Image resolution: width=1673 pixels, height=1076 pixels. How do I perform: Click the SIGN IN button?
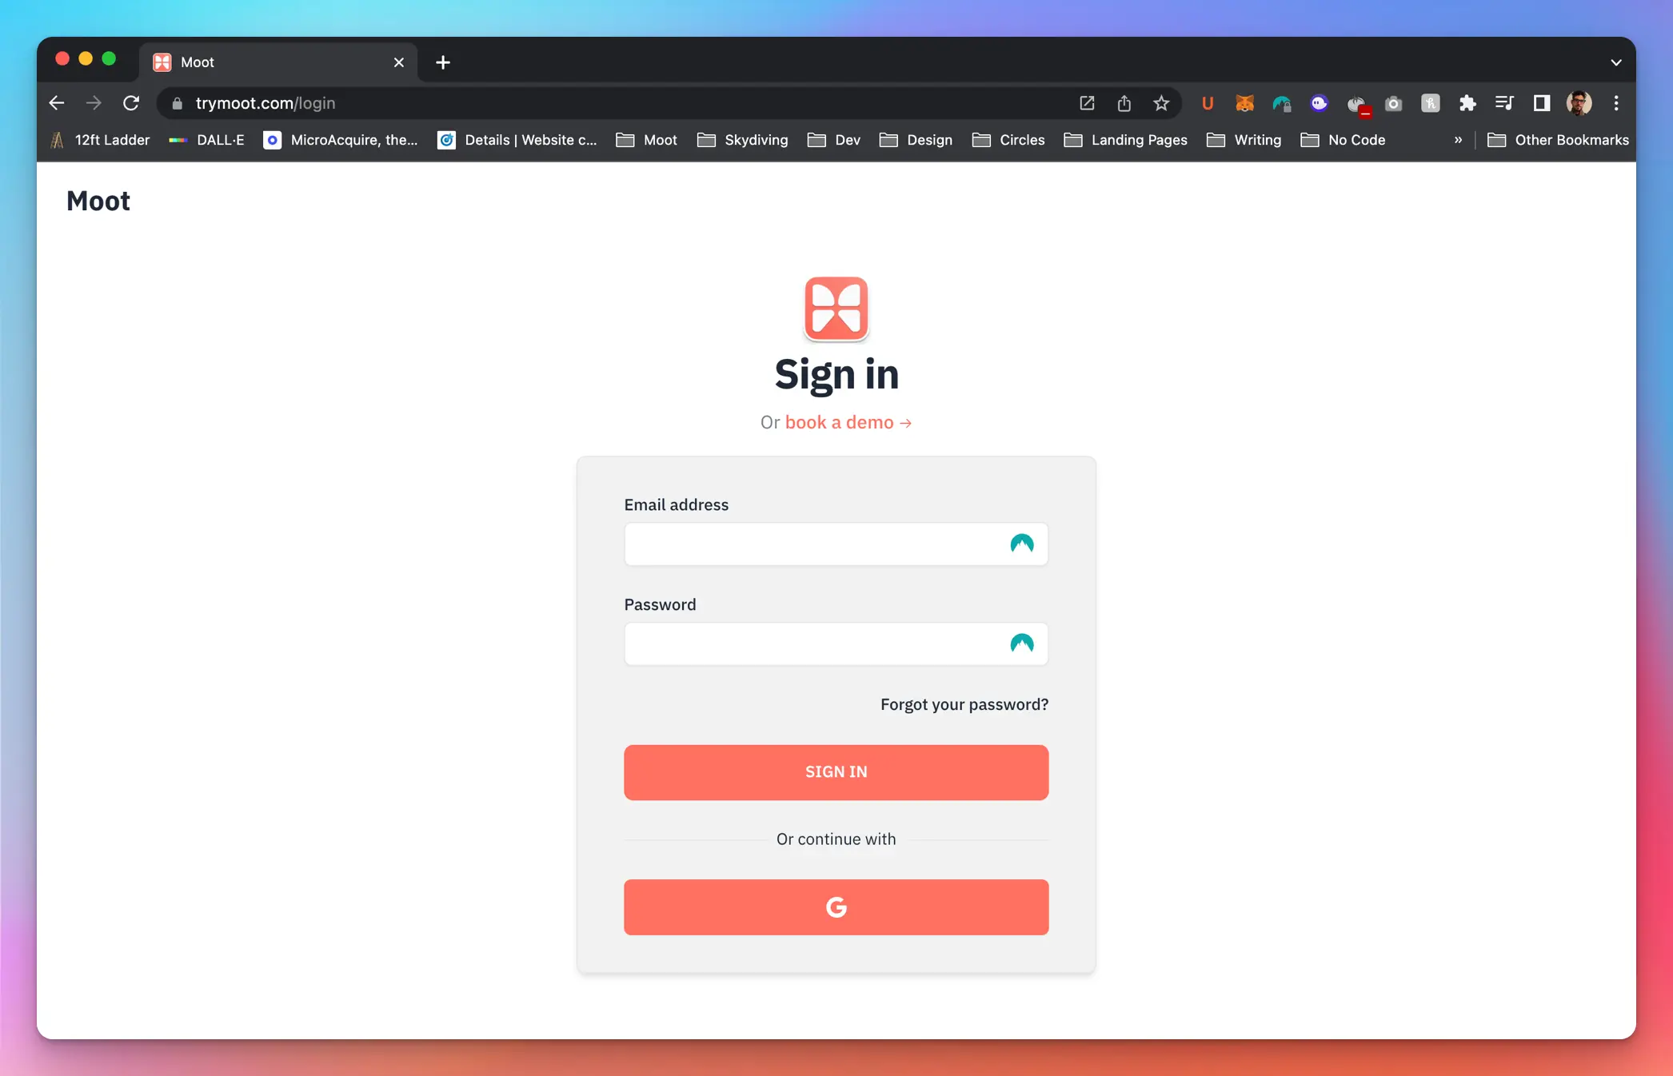click(836, 771)
